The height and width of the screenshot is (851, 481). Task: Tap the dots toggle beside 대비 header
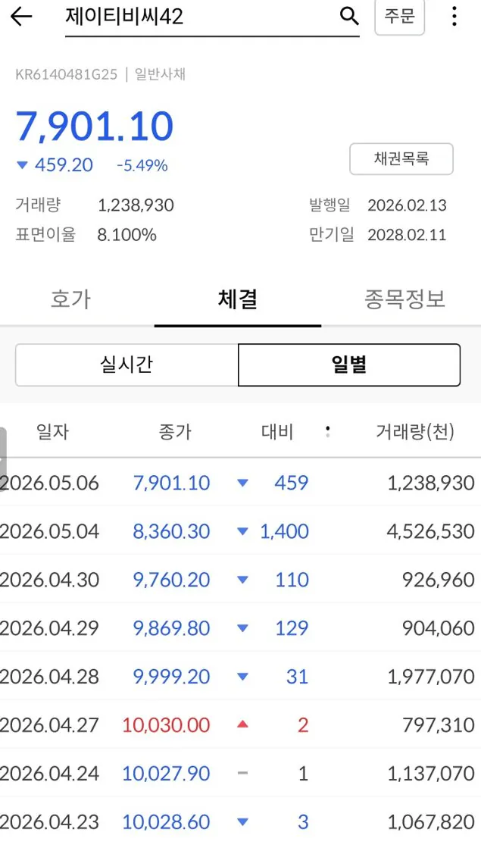point(327,432)
